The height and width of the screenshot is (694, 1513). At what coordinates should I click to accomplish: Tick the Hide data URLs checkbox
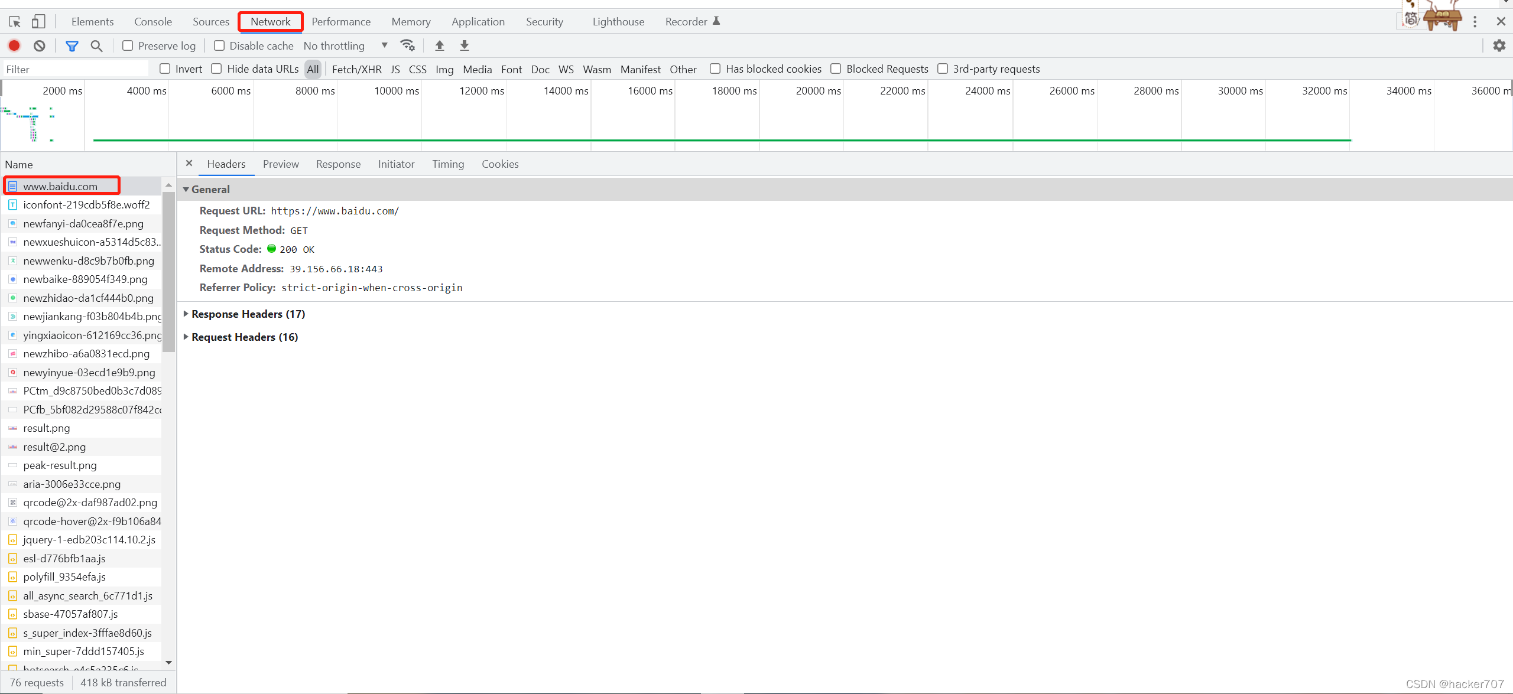pyautogui.click(x=217, y=69)
